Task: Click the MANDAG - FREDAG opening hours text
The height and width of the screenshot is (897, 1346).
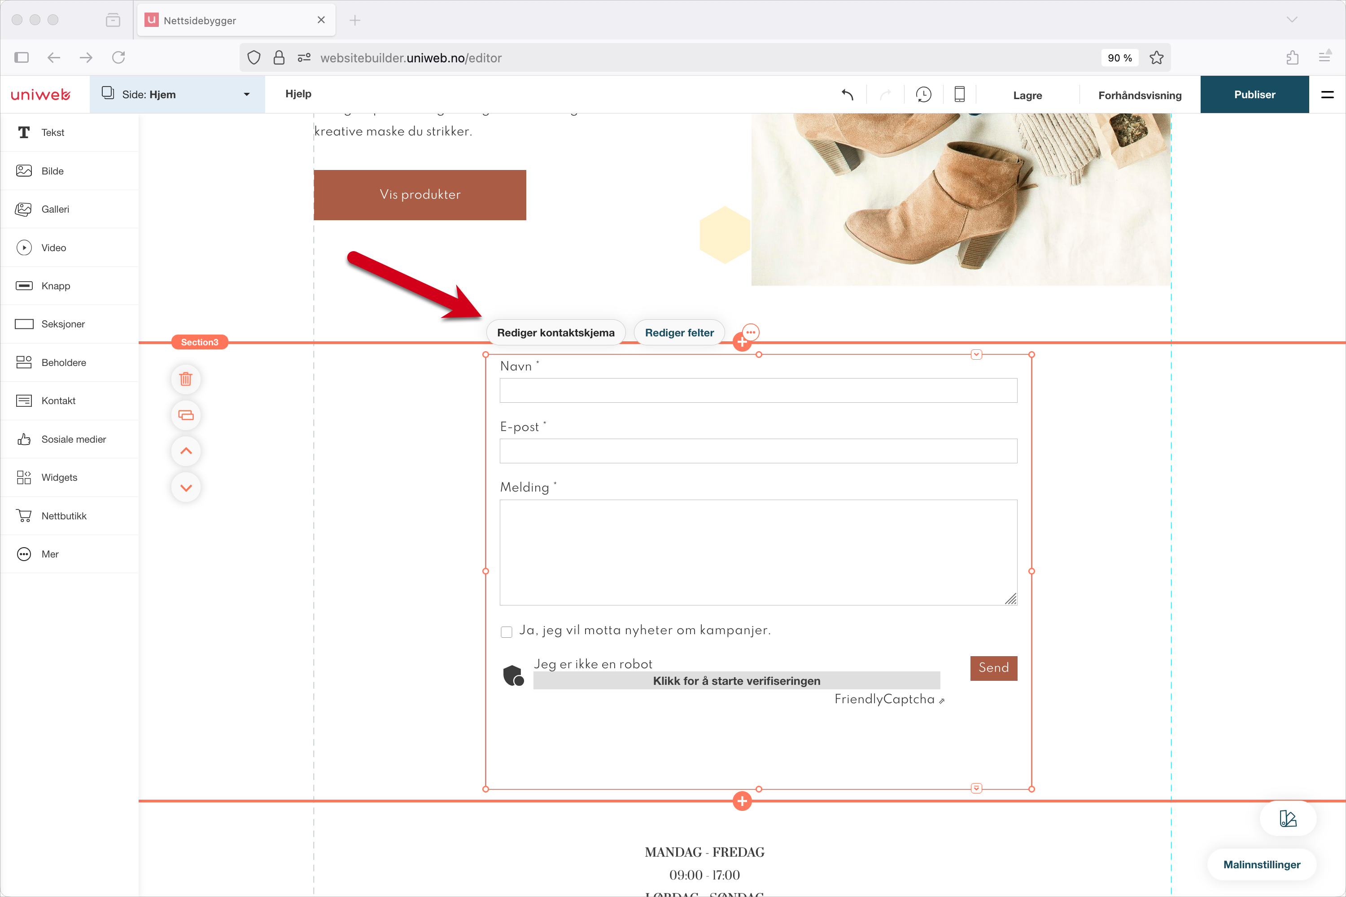Action: (704, 852)
